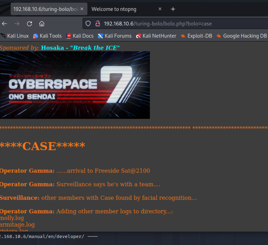Select the 192.168.10.6/turing-bolo tab

[x=46, y=9]
